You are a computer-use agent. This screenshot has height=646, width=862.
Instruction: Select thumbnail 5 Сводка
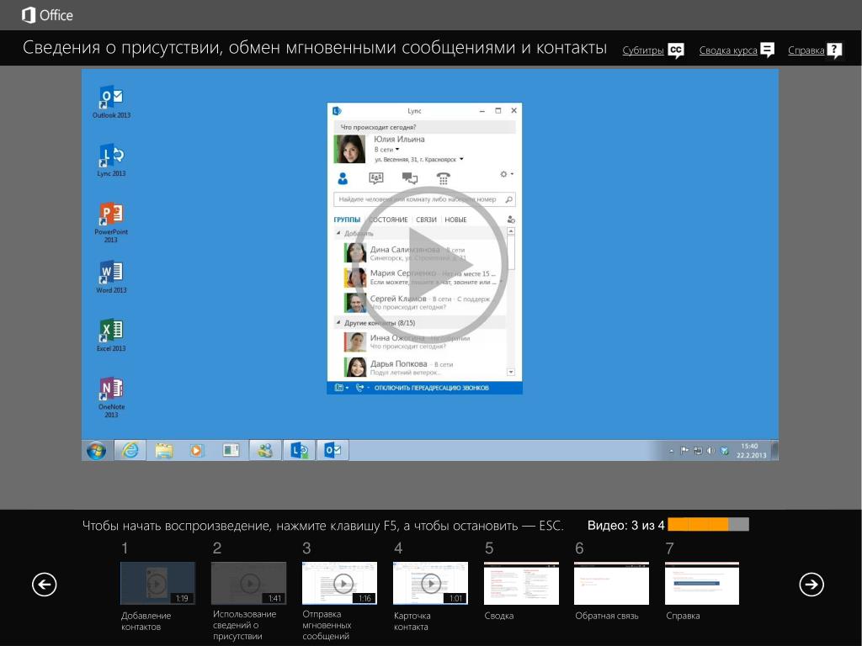pos(521,582)
